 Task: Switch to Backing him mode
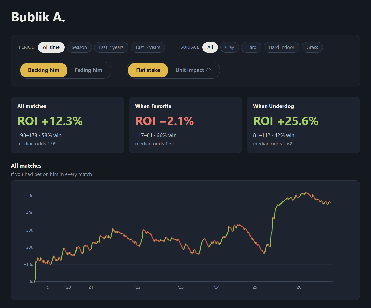point(44,70)
